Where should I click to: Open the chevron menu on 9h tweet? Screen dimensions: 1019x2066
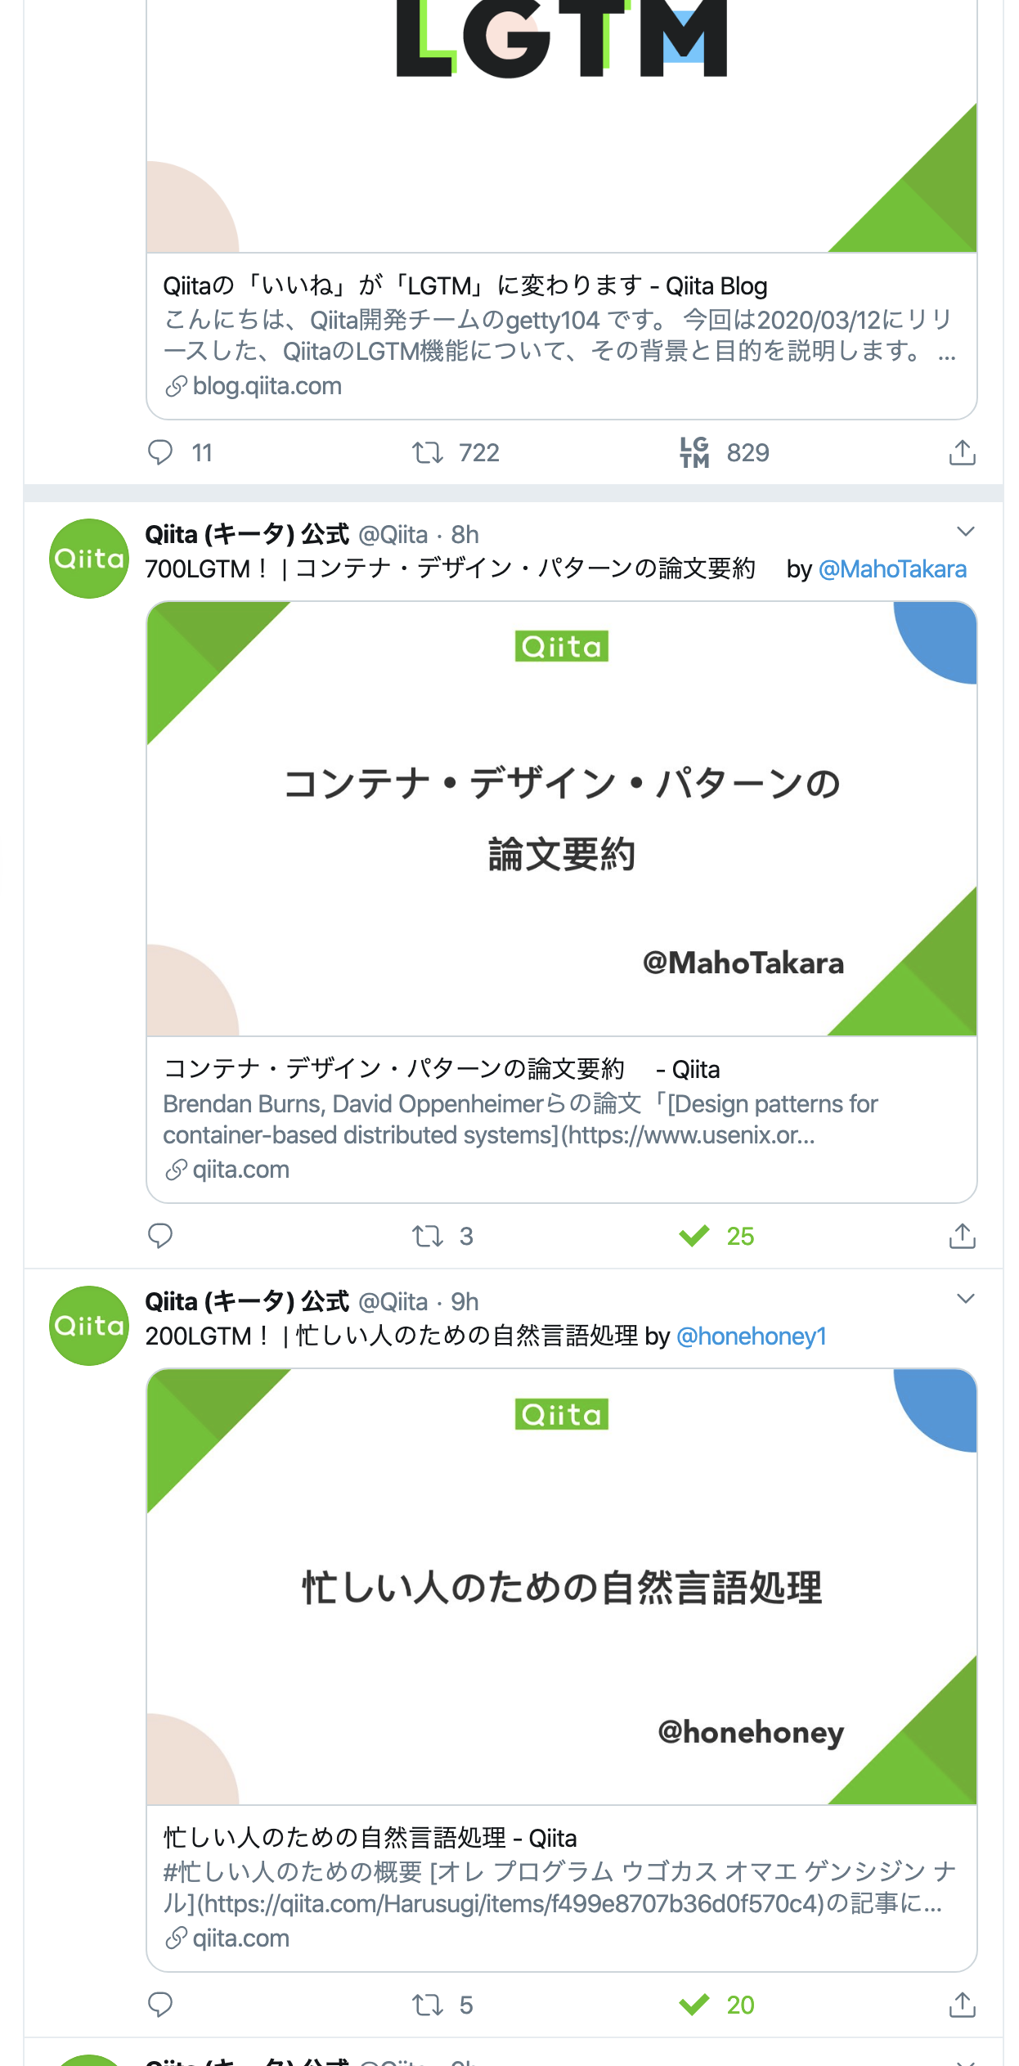pyautogui.click(x=966, y=1299)
